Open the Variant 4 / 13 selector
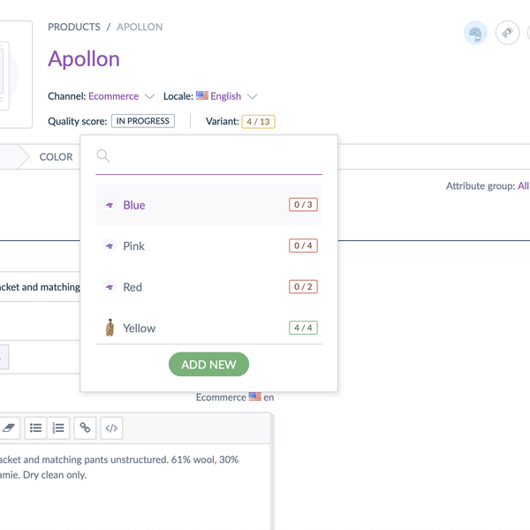 coord(258,121)
